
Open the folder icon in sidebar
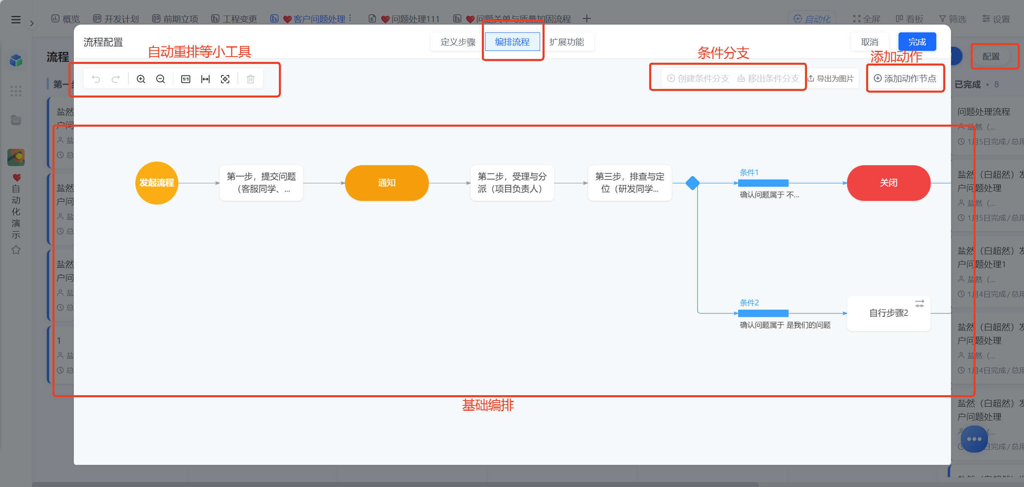coord(16,120)
